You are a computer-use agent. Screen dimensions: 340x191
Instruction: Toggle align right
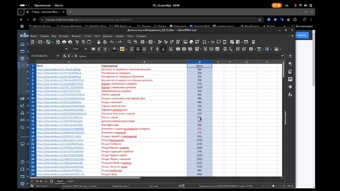point(144,49)
